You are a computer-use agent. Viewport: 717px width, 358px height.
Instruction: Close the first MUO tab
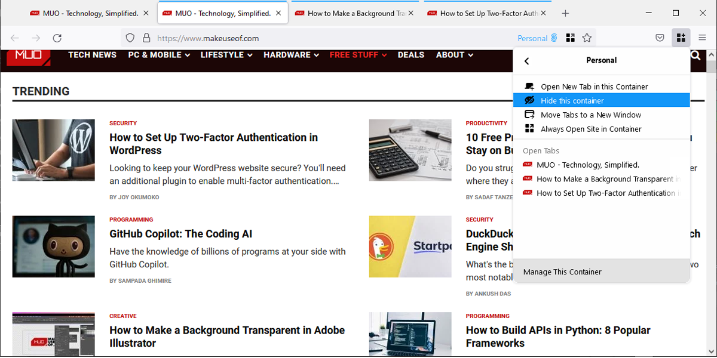tap(146, 13)
